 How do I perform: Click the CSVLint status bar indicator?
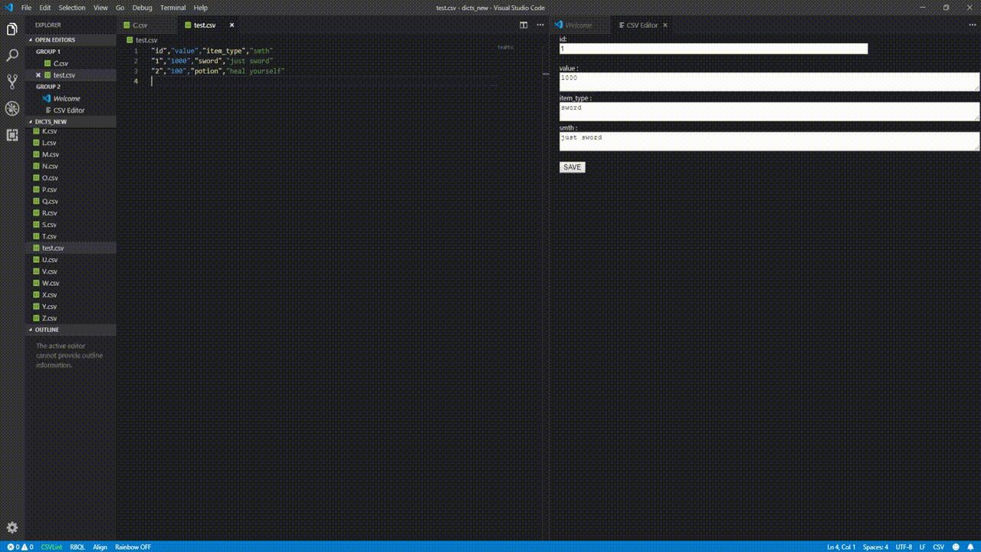pyautogui.click(x=51, y=547)
